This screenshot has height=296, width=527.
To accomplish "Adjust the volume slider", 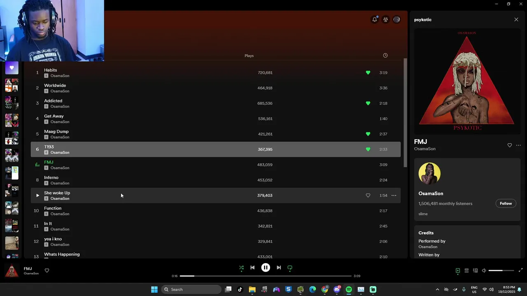I will [x=501, y=271].
